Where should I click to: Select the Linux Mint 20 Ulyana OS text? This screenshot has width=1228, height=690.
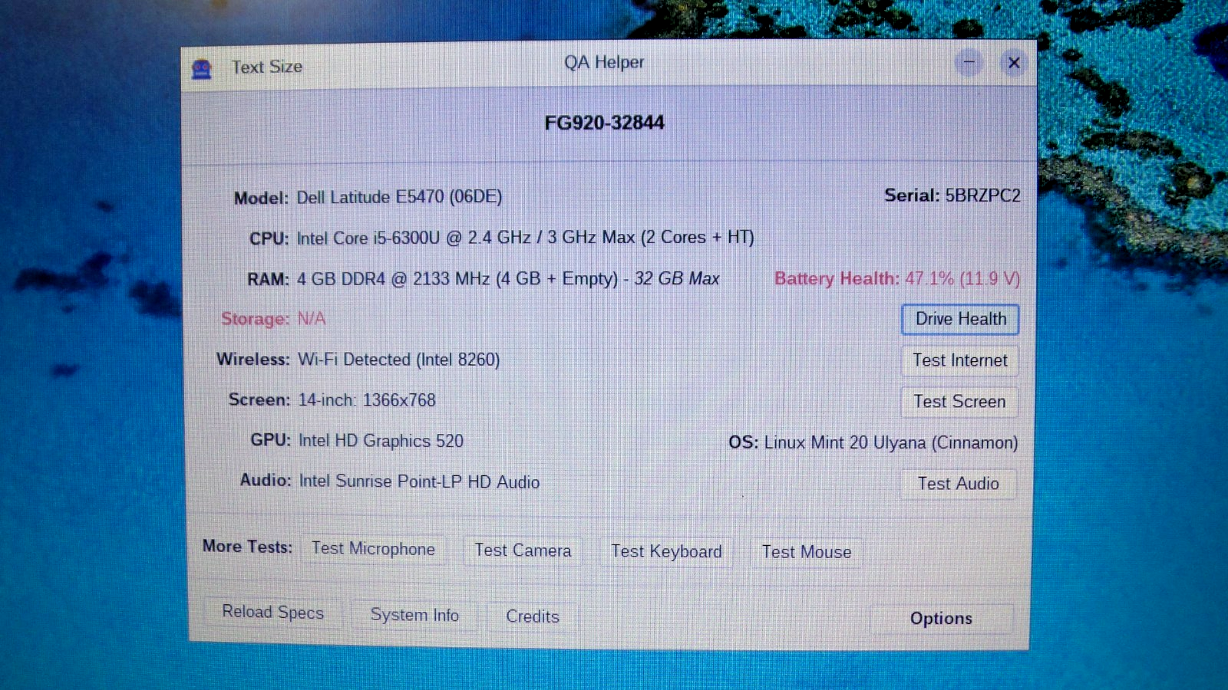[x=891, y=443]
